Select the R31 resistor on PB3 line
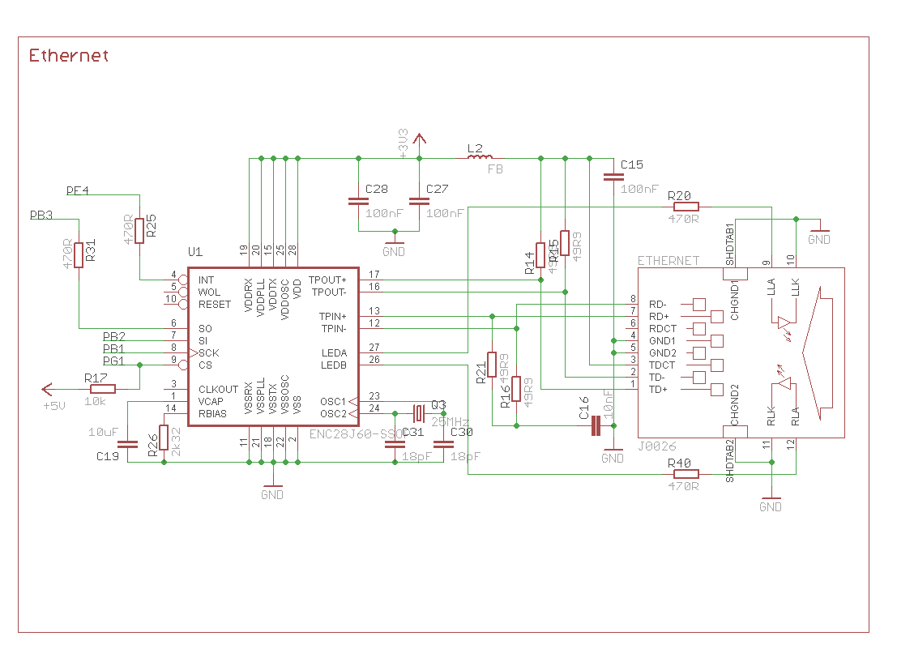 (79, 255)
